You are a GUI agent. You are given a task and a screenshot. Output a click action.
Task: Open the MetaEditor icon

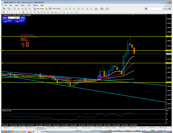click(x=46, y=9)
